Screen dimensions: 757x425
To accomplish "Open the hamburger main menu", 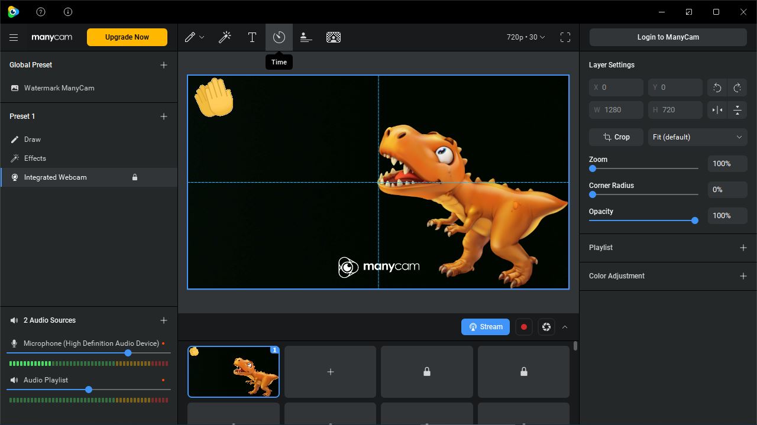I will click(x=14, y=37).
